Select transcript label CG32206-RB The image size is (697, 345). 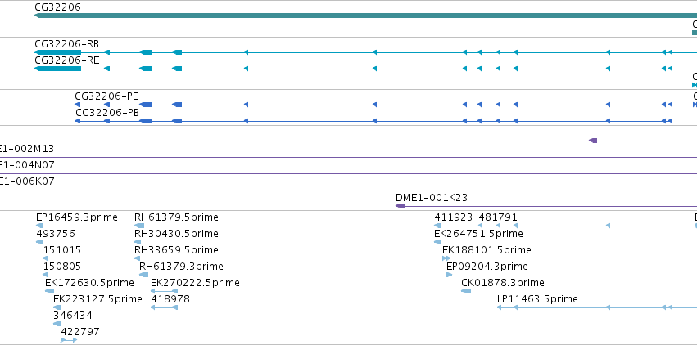tap(66, 44)
